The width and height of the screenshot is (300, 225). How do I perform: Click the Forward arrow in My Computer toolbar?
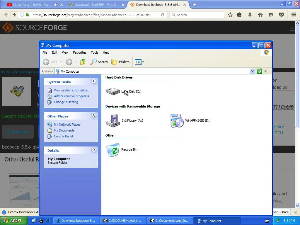point(69,62)
